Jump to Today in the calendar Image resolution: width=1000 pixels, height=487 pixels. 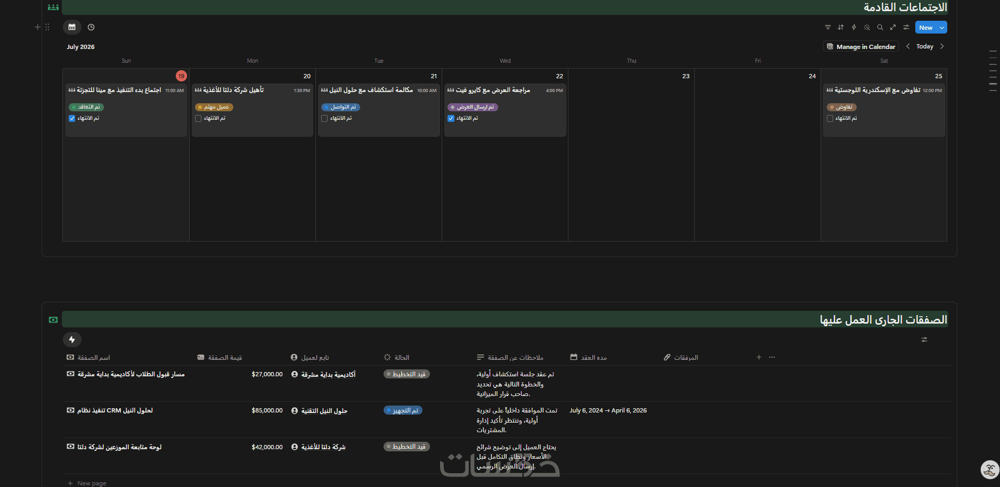(x=925, y=46)
